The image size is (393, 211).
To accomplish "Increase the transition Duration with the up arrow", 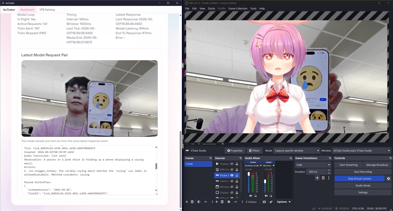I will point(329,170).
